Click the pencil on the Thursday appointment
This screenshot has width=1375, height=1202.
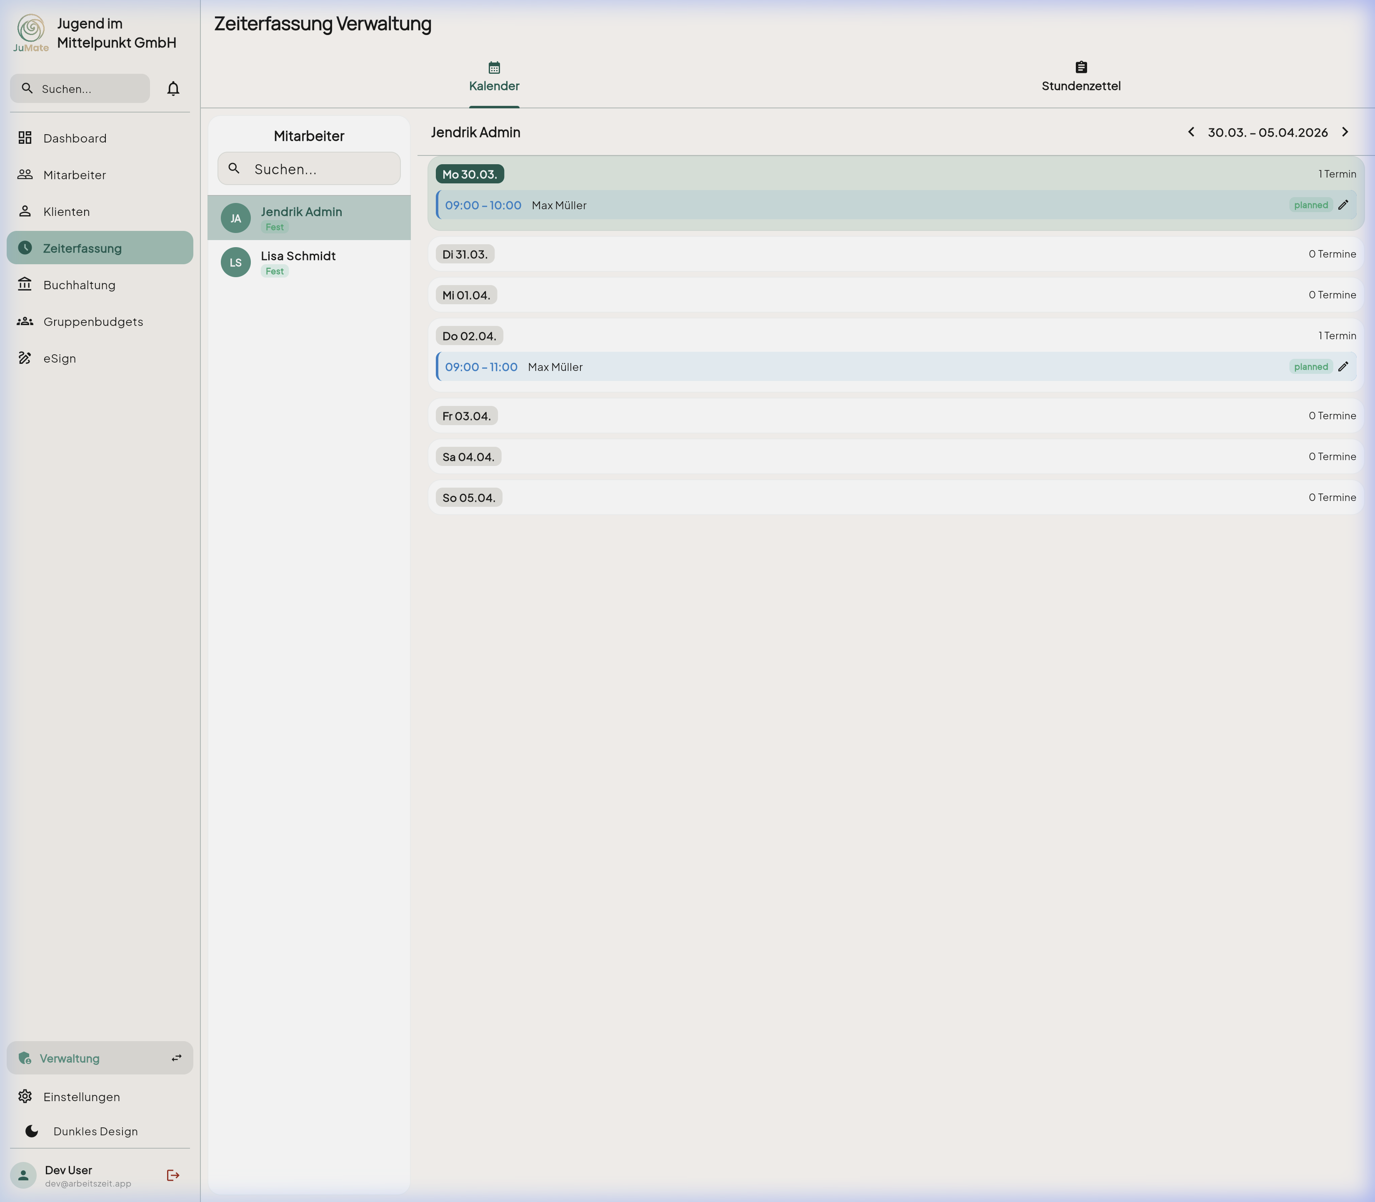click(x=1343, y=367)
